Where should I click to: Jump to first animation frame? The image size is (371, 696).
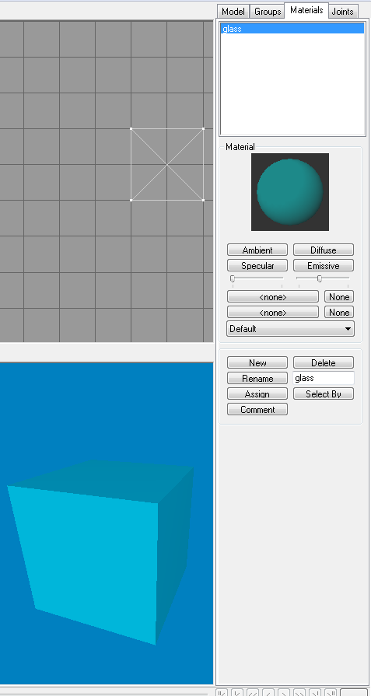[222, 692]
